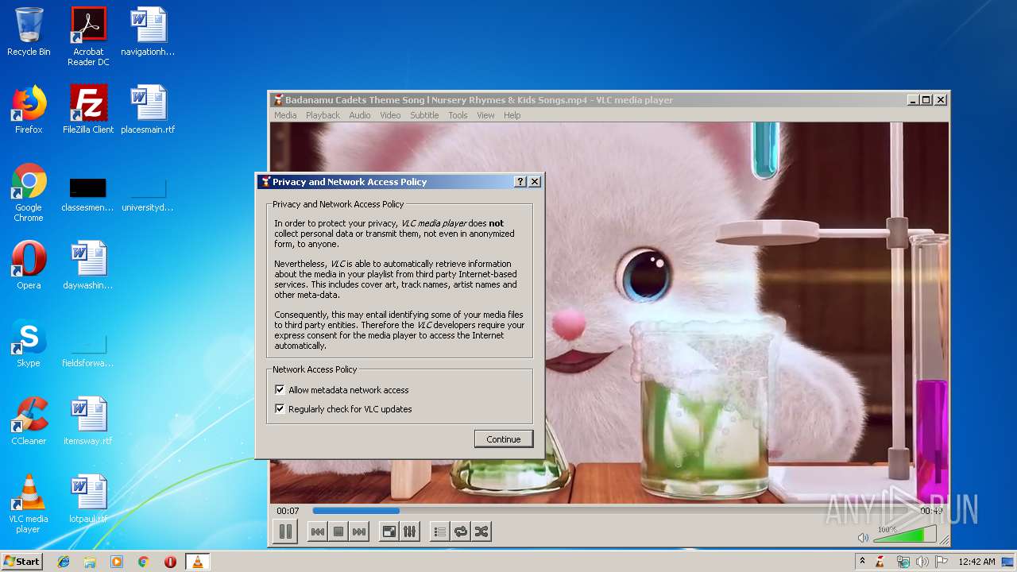Viewport: 1017px width, 572px height.
Task: Open Internet Explorer from taskbar
Action: (x=64, y=562)
